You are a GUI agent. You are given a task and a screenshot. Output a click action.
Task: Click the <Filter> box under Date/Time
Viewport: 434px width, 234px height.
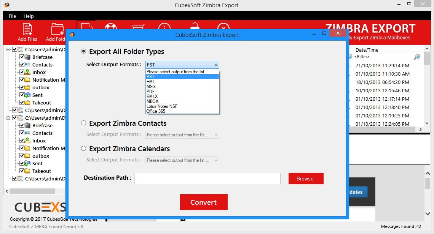(x=362, y=57)
